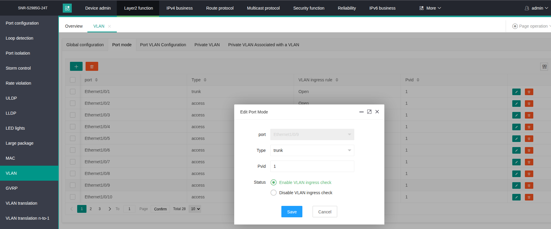This screenshot has width=551, height=229.
Task: Save the Edit Port Mode dialog
Action: pyautogui.click(x=292, y=212)
